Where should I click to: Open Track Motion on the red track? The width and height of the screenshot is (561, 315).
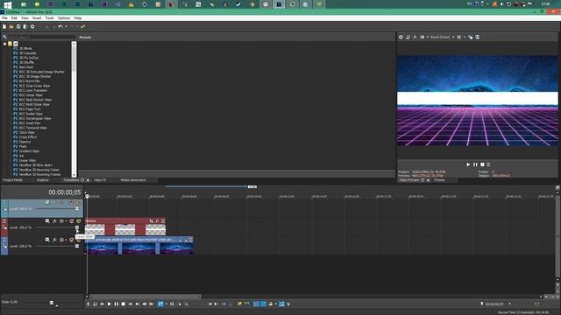[x=47, y=221]
